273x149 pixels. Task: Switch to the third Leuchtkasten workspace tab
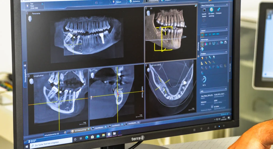132,123
